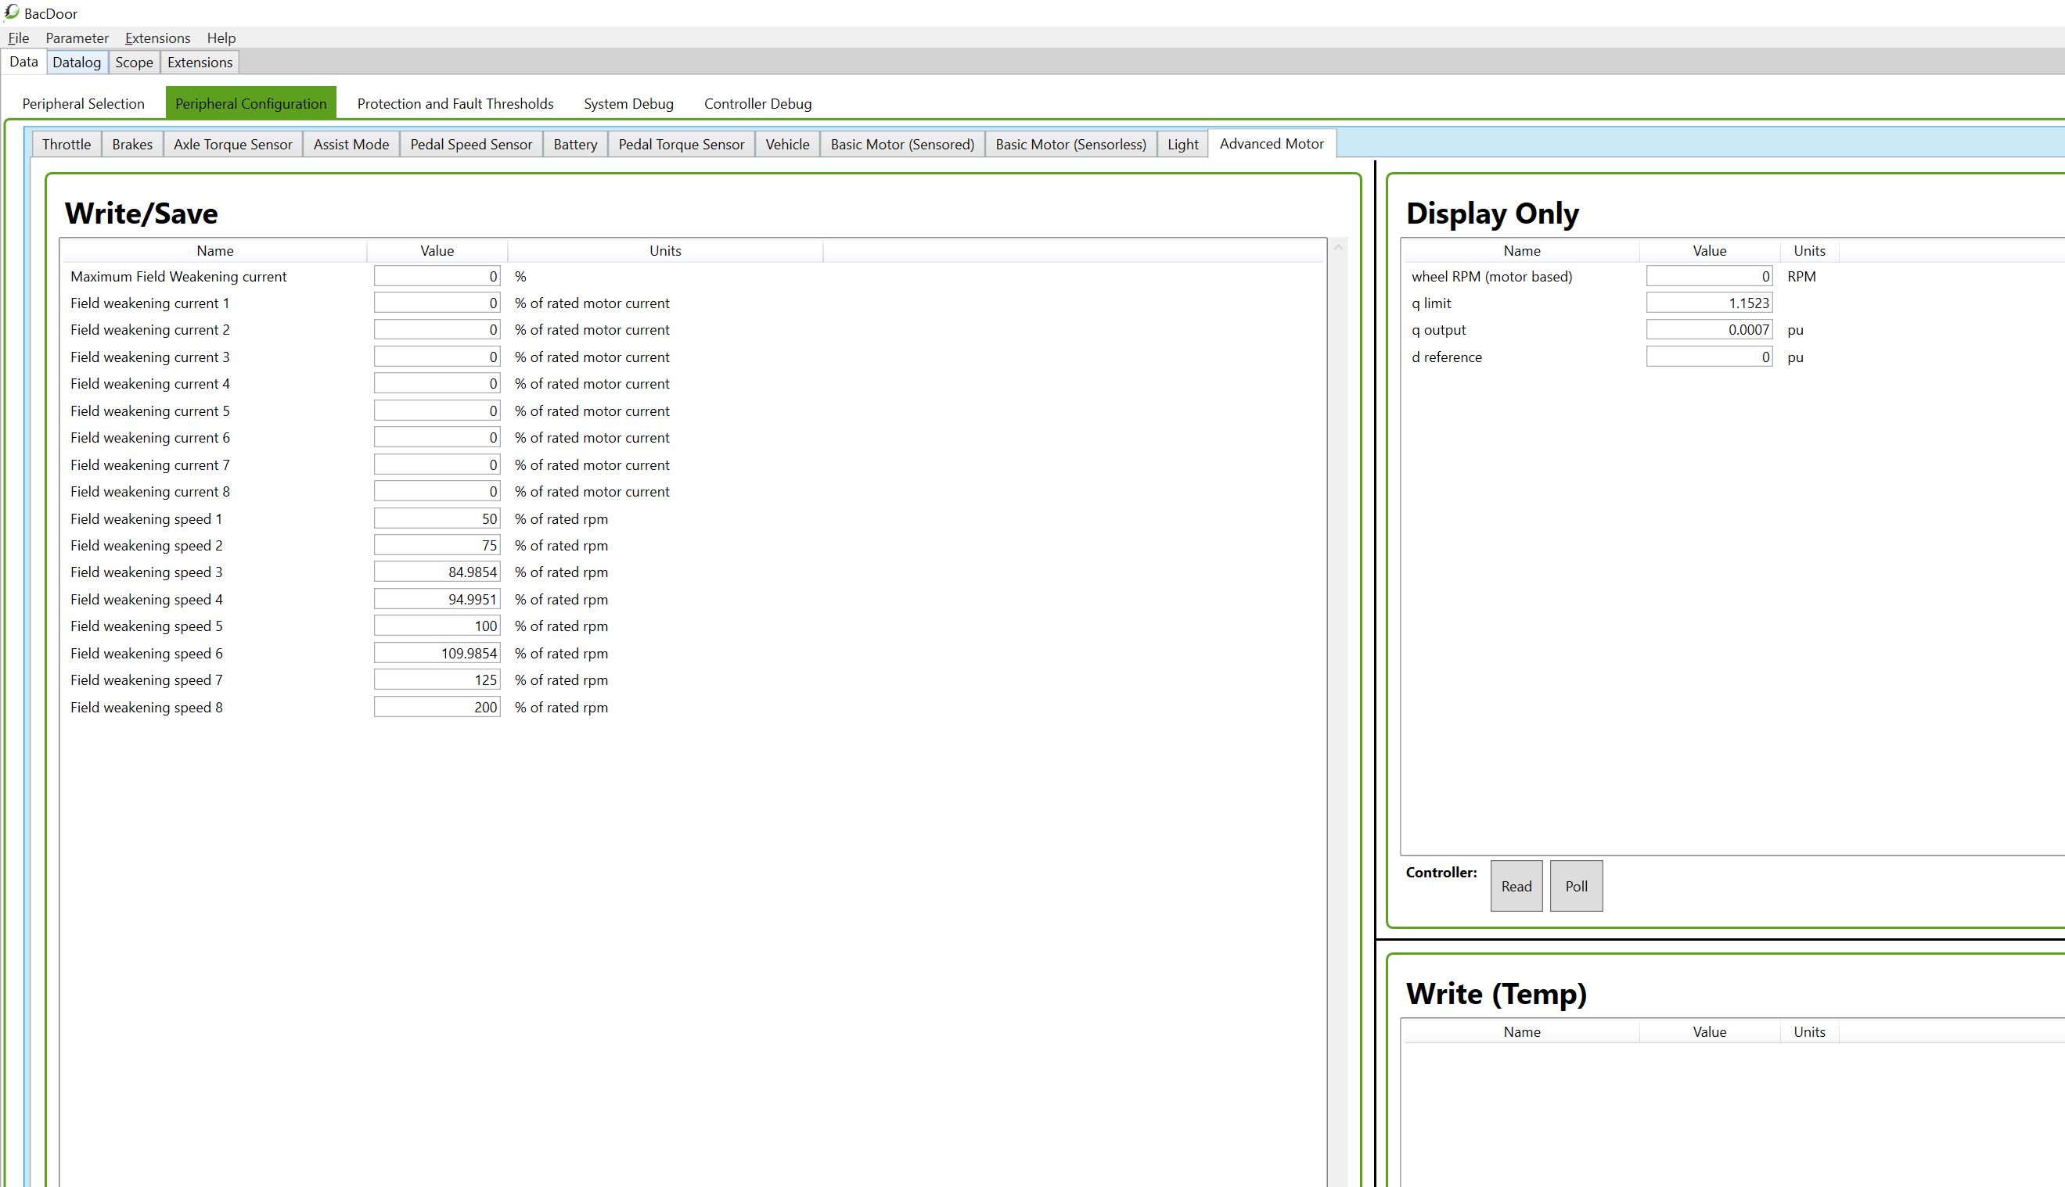Click the d reference value field
Image resolution: width=2065 pixels, height=1187 pixels.
[x=1710, y=357]
